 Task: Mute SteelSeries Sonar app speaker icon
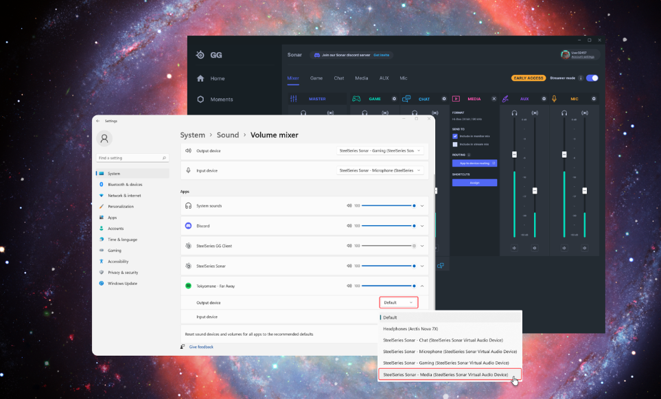[x=349, y=266]
